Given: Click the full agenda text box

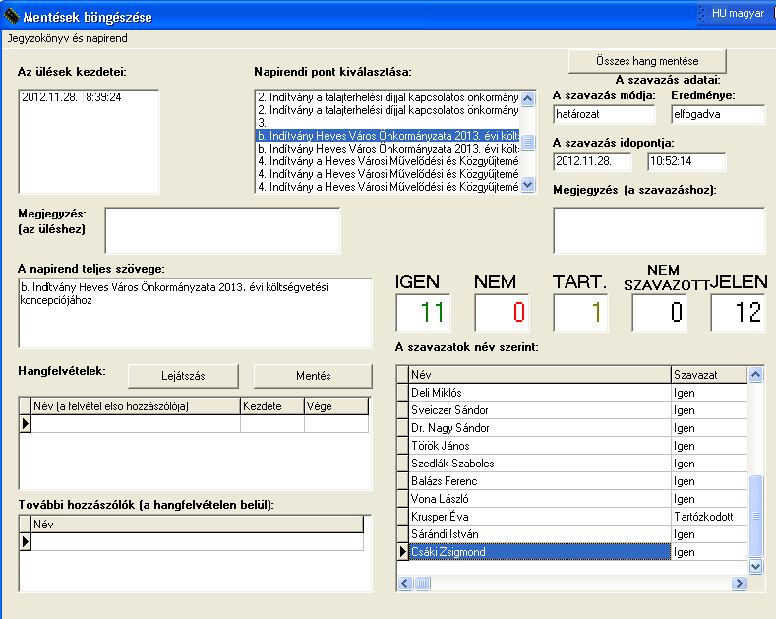Looking at the screenshot, I should pos(195,313).
